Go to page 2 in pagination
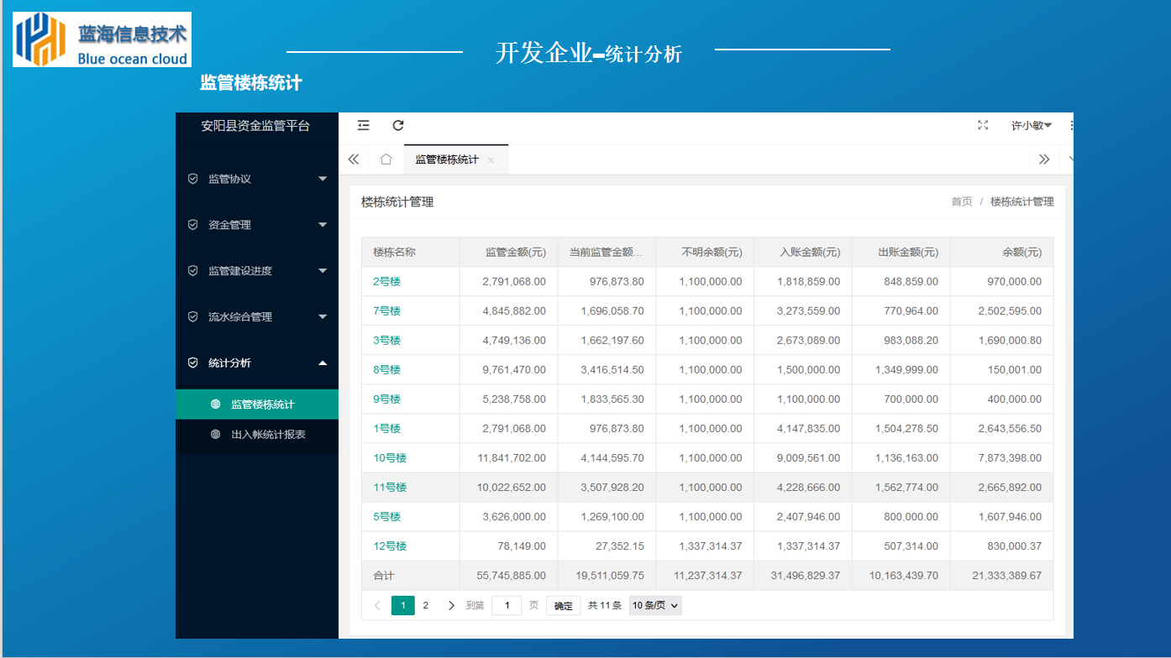 426,605
